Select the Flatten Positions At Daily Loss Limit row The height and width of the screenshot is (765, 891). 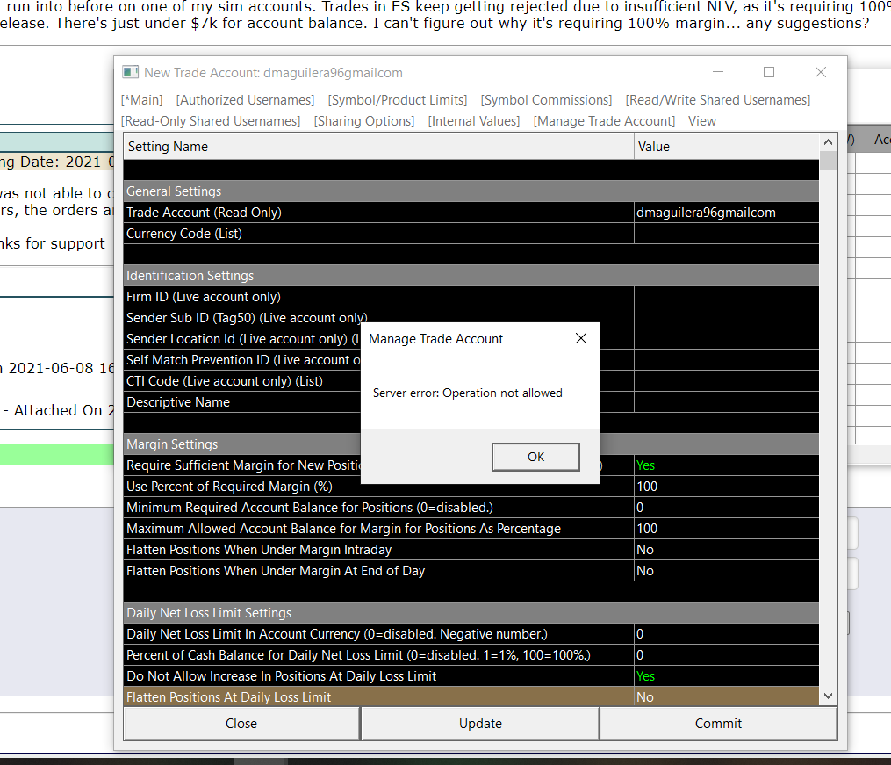point(471,696)
